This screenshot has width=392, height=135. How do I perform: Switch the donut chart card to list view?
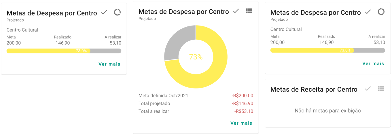pos(249,11)
